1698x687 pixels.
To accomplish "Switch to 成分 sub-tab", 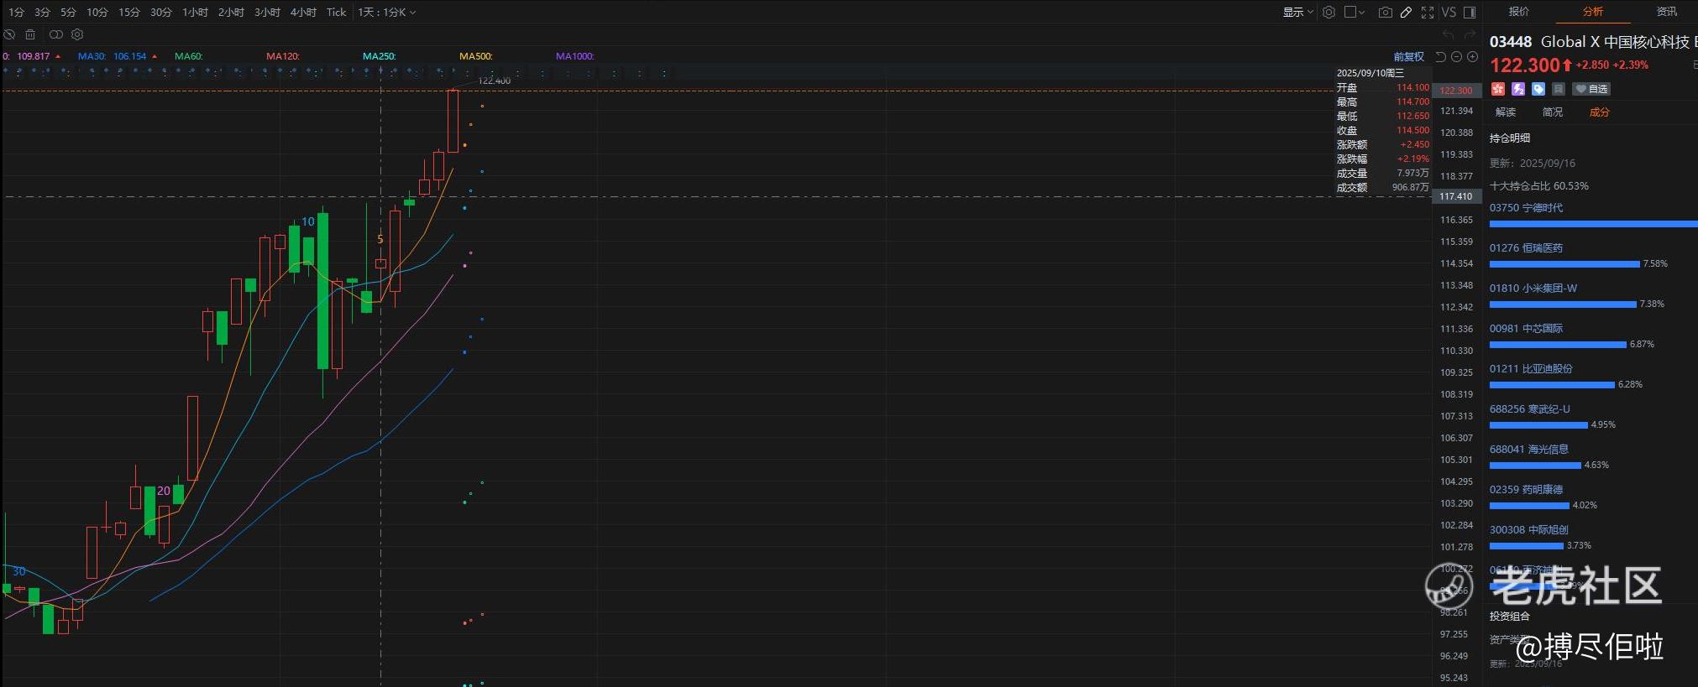I will (x=1600, y=112).
